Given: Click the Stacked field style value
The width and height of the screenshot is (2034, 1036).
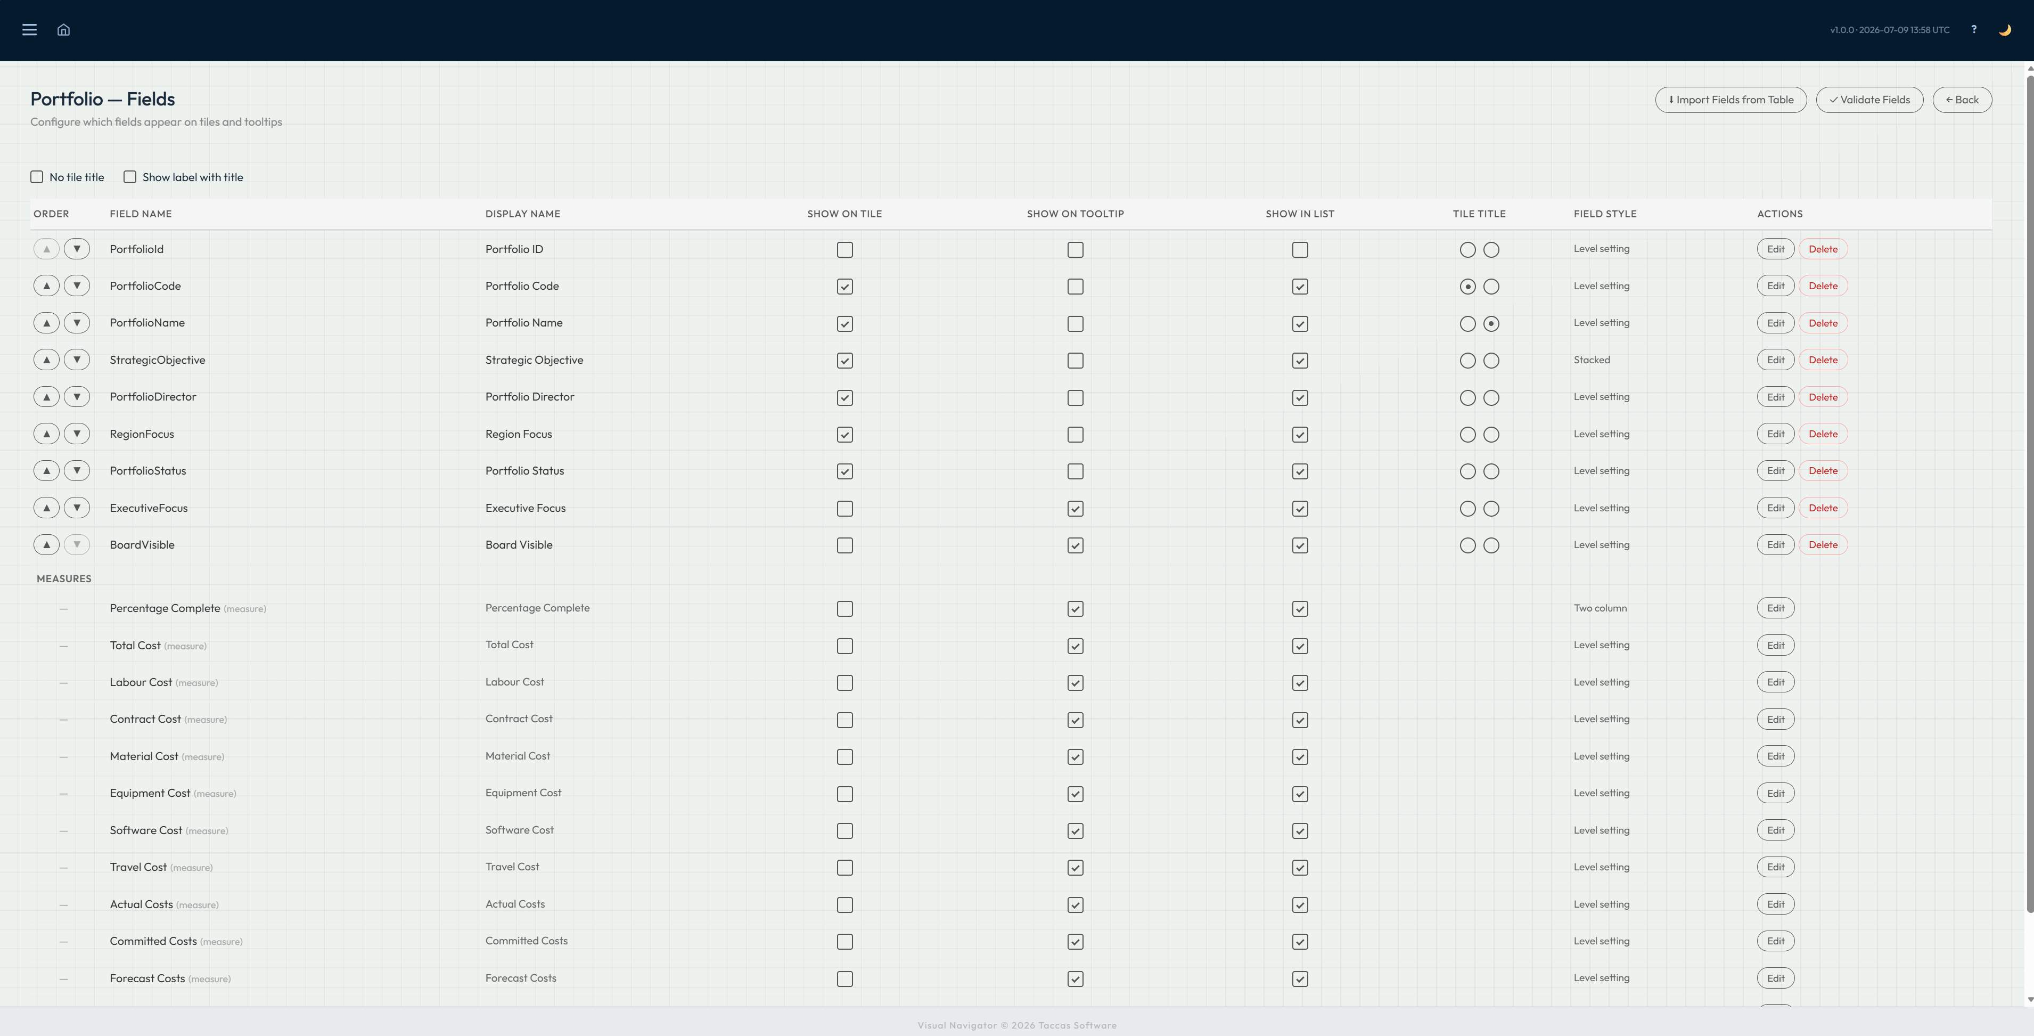Looking at the screenshot, I should click(1592, 360).
